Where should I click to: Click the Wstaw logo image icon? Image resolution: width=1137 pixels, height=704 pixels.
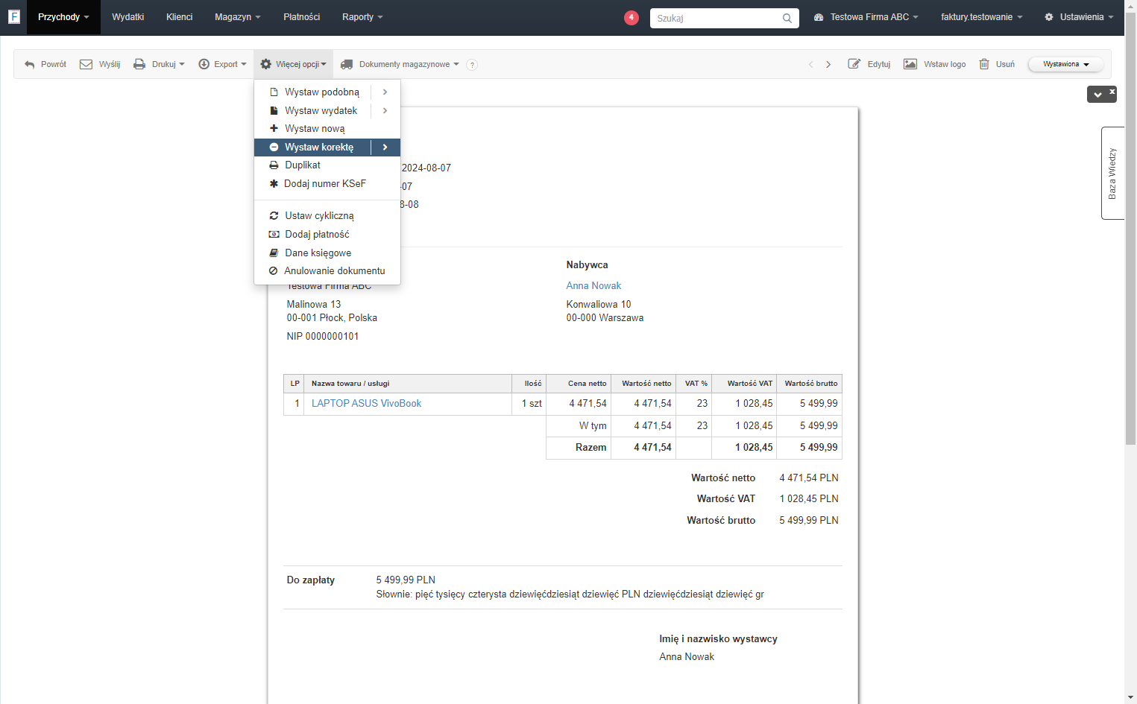tap(910, 64)
